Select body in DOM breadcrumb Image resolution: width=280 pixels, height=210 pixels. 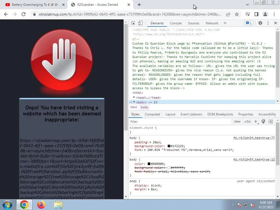144,107
